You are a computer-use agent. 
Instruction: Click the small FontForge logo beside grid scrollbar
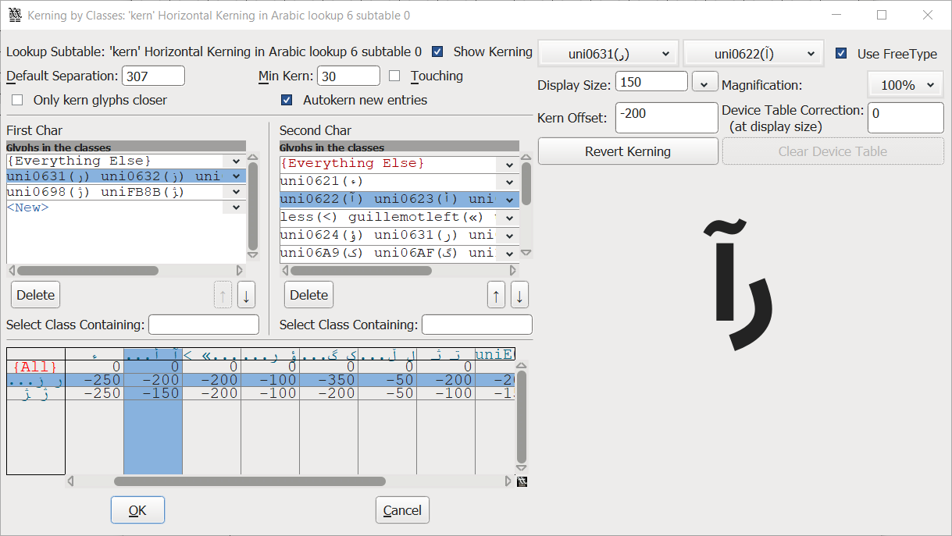coord(522,482)
